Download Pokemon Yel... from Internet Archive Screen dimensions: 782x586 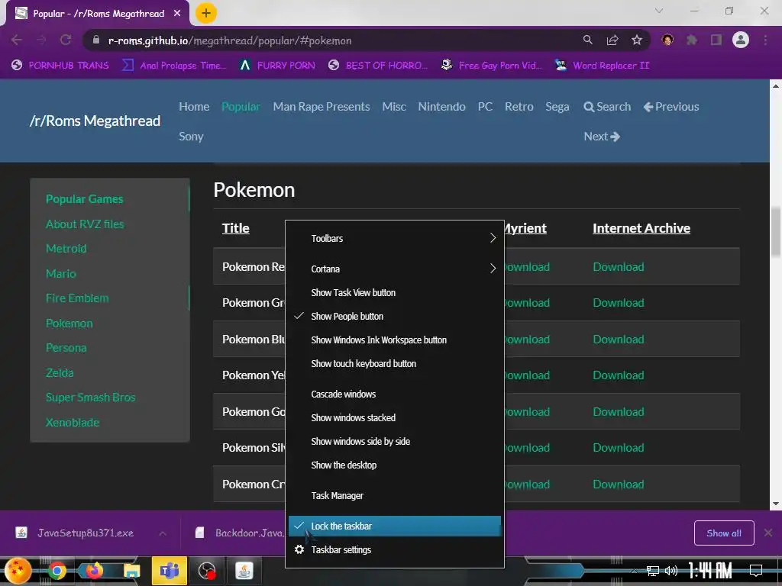[x=619, y=375]
